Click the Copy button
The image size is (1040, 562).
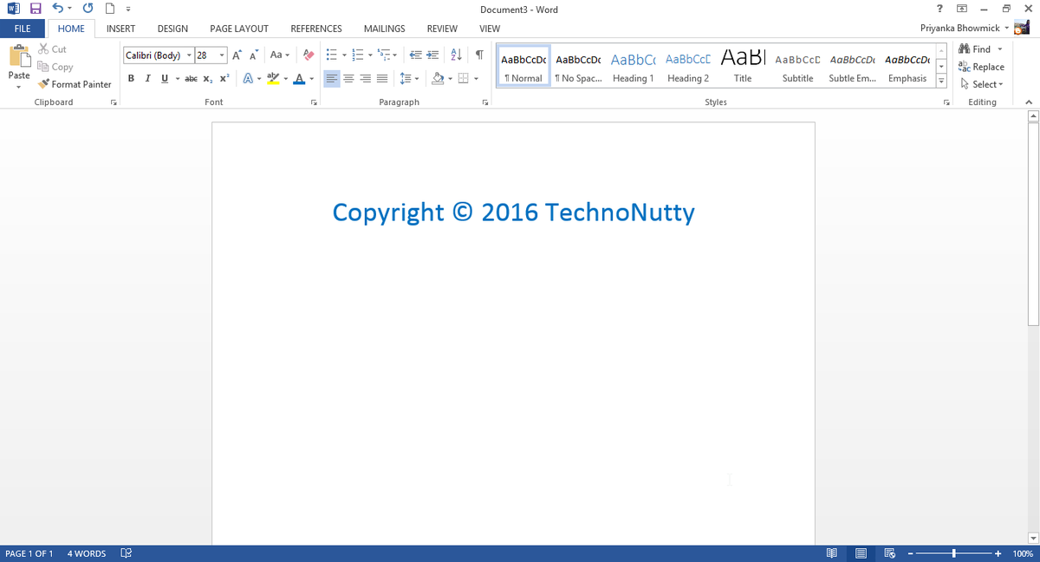click(x=55, y=67)
